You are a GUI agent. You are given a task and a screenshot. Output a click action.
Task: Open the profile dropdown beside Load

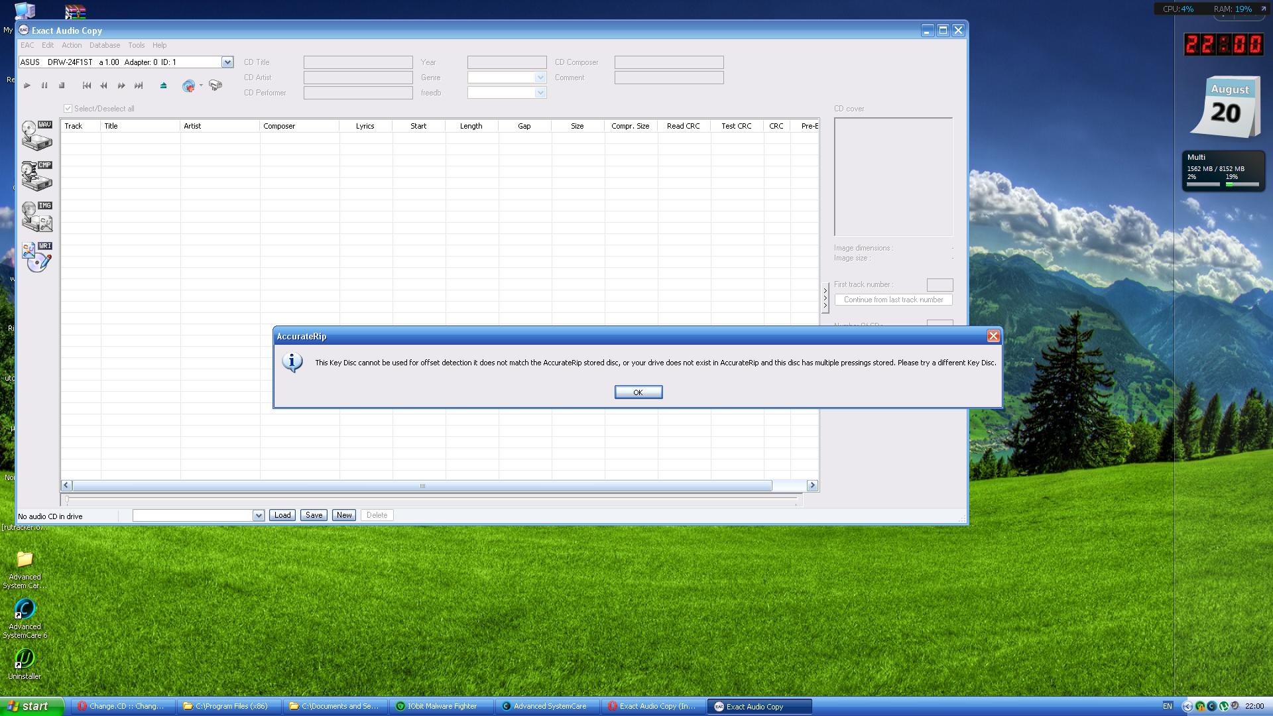(259, 515)
